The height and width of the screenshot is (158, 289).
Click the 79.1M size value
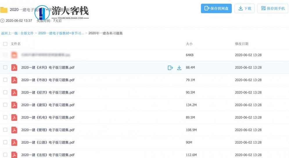point(191,80)
